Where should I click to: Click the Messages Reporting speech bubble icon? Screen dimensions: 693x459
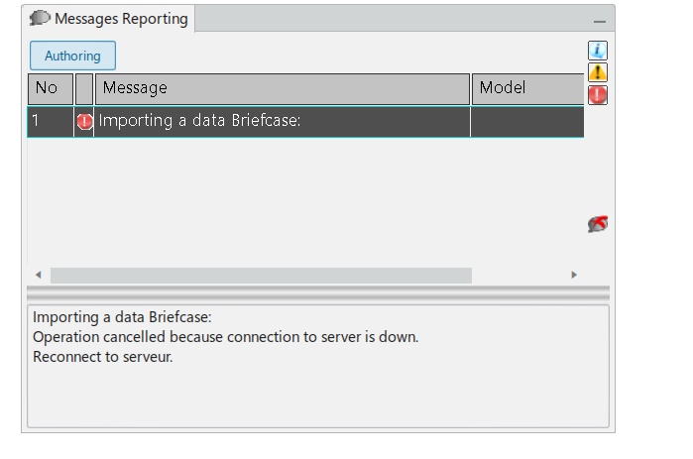click(40, 19)
